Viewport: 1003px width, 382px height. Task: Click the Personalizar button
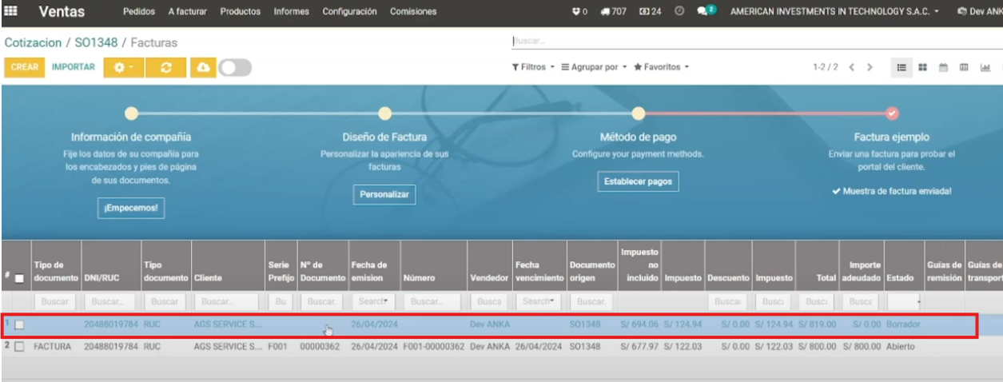(x=384, y=195)
